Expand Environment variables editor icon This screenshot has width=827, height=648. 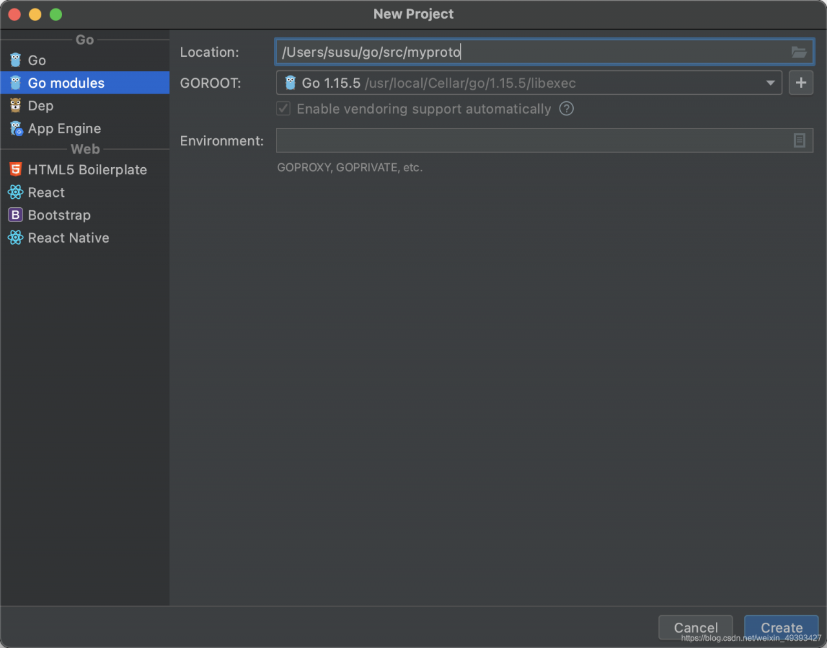pyautogui.click(x=799, y=140)
